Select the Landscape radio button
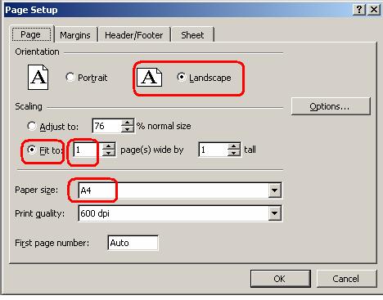Viewport: 383px width, 300px height. tap(181, 77)
